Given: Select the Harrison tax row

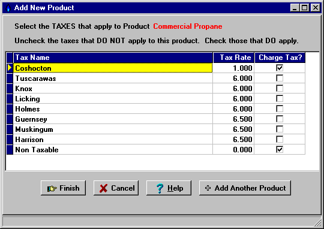Looking at the screenshot, I should pyautogui.click(x=156, y=140).
